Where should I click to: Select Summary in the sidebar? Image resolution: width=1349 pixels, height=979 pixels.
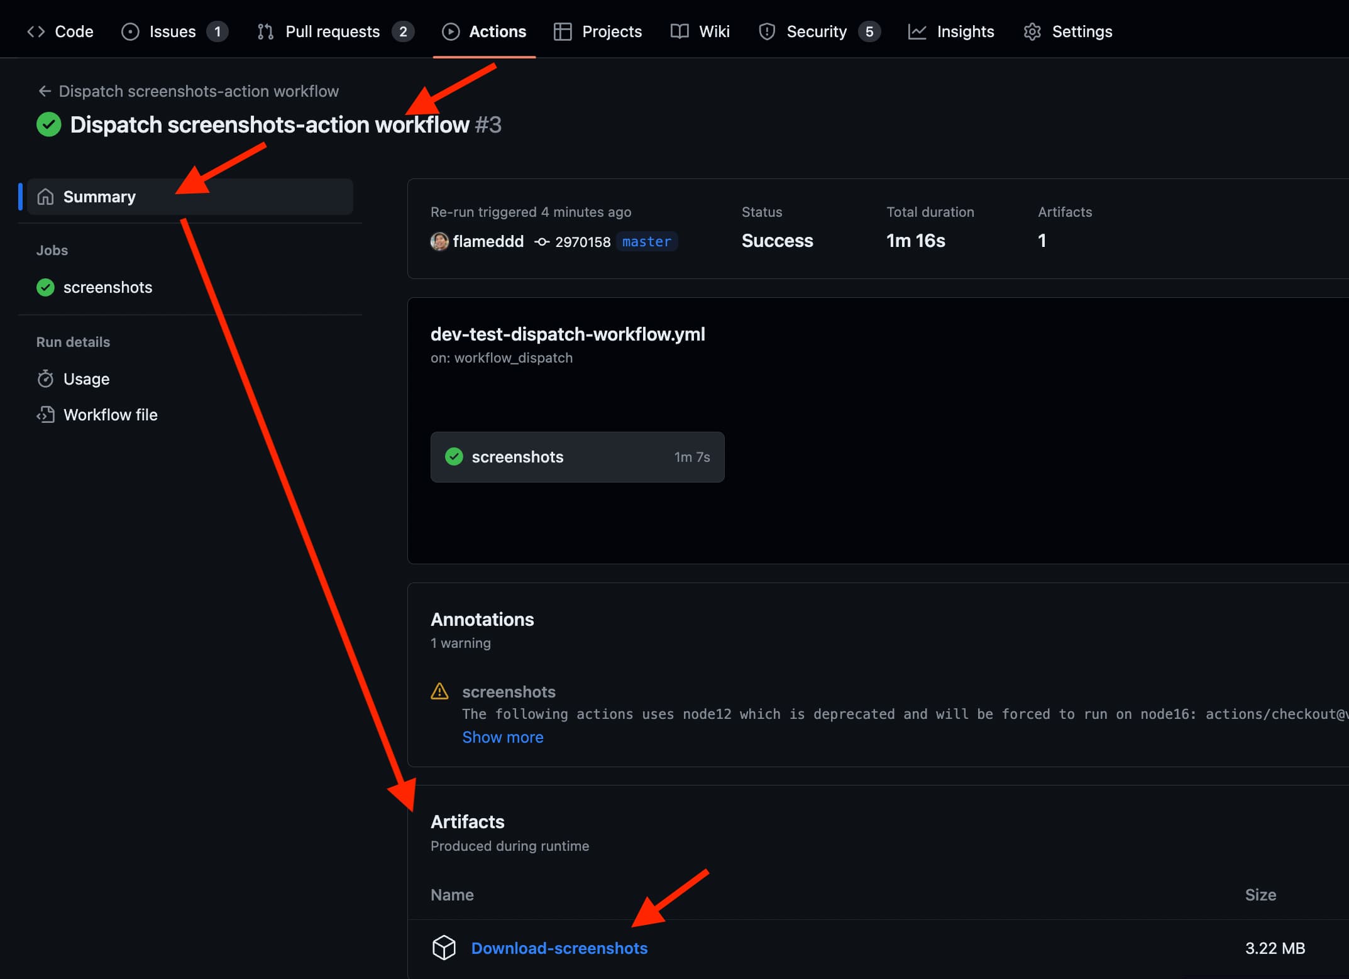99,197
